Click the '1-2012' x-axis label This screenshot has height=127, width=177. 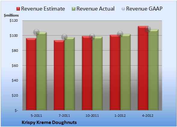[120, 116]
